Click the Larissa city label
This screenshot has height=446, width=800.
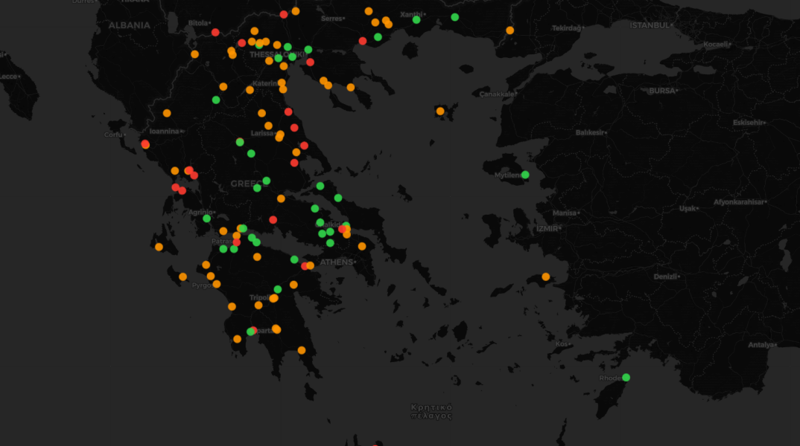(x=261, y=134)
